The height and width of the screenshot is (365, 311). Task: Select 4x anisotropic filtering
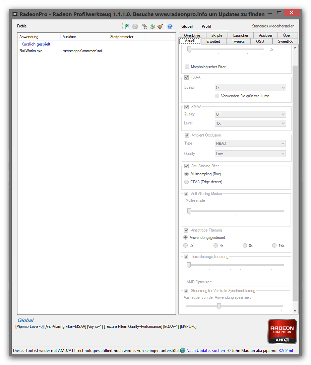(215, 245)
